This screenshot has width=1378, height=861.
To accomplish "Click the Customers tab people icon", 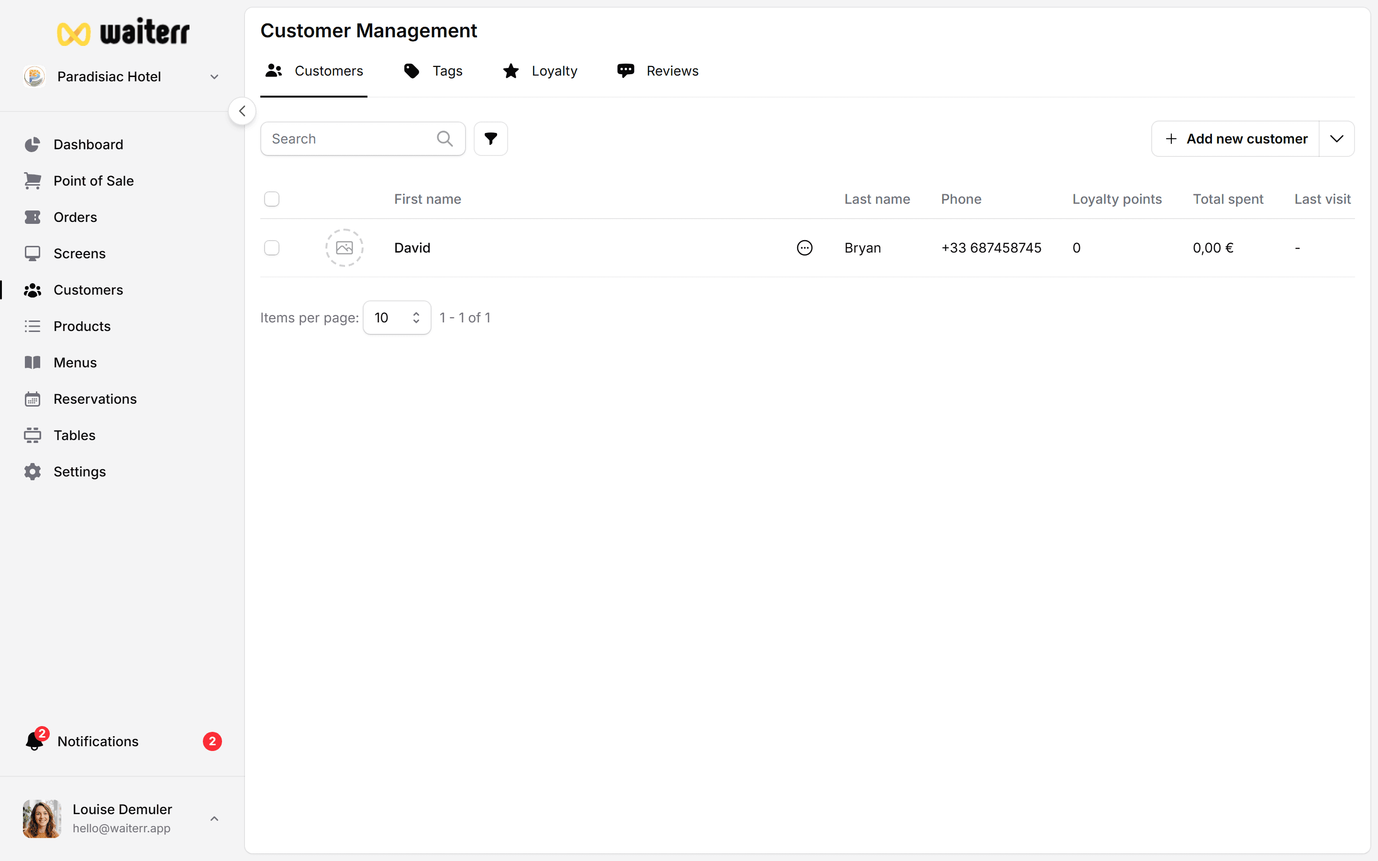I will pos(274,71).
